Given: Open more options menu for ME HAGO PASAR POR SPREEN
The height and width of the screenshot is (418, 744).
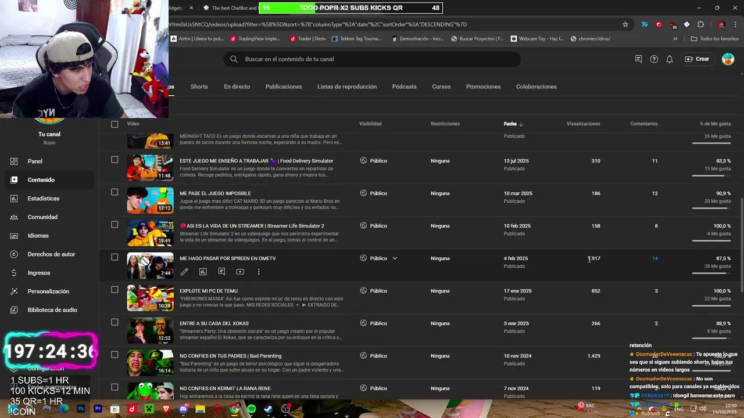Looking at the screenshot, I should (259, 272).
